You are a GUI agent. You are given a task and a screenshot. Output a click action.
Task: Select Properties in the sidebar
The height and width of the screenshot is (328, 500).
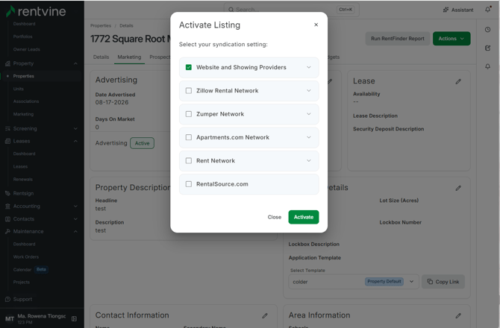[24, 76]
